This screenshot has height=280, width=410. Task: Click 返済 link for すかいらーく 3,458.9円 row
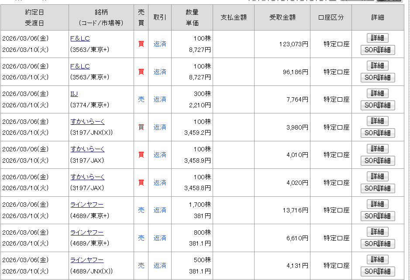click(x=160, y=155)
